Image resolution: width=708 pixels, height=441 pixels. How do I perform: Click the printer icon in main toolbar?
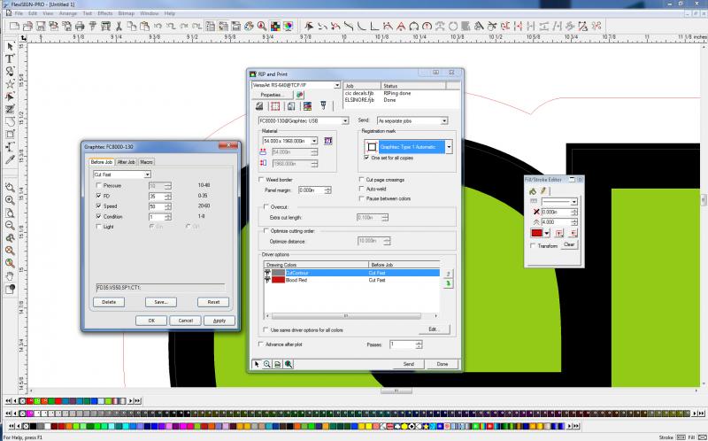coord(80,27)
